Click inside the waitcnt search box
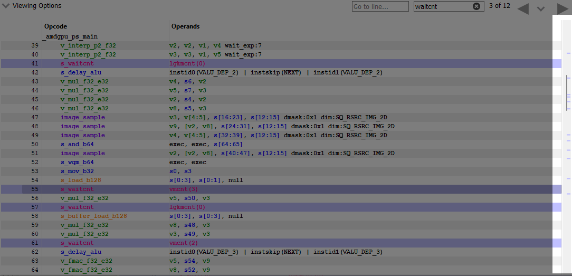This screenshot has width=572, height=276. point(442,6)
